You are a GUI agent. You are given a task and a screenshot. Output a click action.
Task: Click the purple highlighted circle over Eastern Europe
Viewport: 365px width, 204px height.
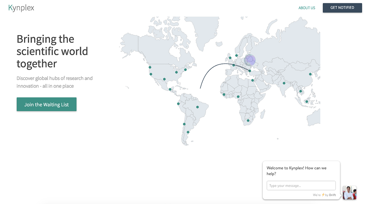(250, 60)
